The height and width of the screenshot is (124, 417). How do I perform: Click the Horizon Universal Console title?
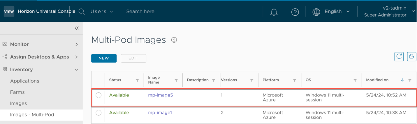pos(46,11)
